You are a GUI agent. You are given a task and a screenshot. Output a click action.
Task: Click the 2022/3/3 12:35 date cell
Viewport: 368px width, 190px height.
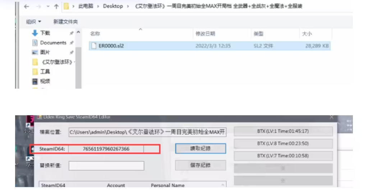pyautogui.click(x=213, y=46)
